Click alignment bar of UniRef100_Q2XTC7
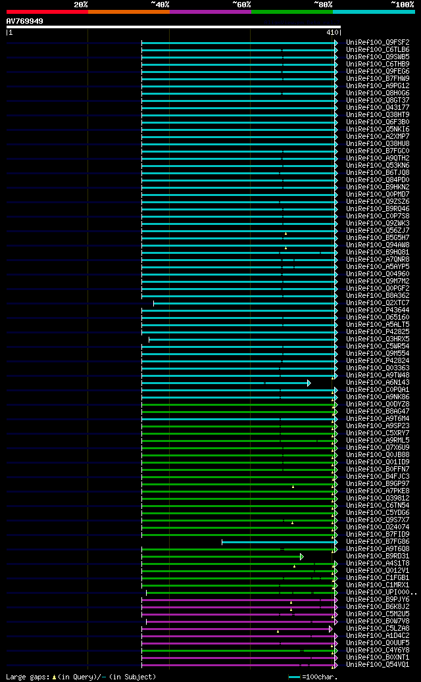Screen dimensions: 421x682 pyautogui.click(x=245, y=304)
